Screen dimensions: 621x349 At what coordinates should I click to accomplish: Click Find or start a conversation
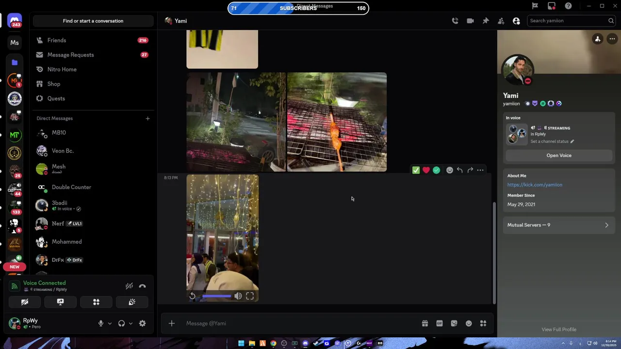click(93, 21)
